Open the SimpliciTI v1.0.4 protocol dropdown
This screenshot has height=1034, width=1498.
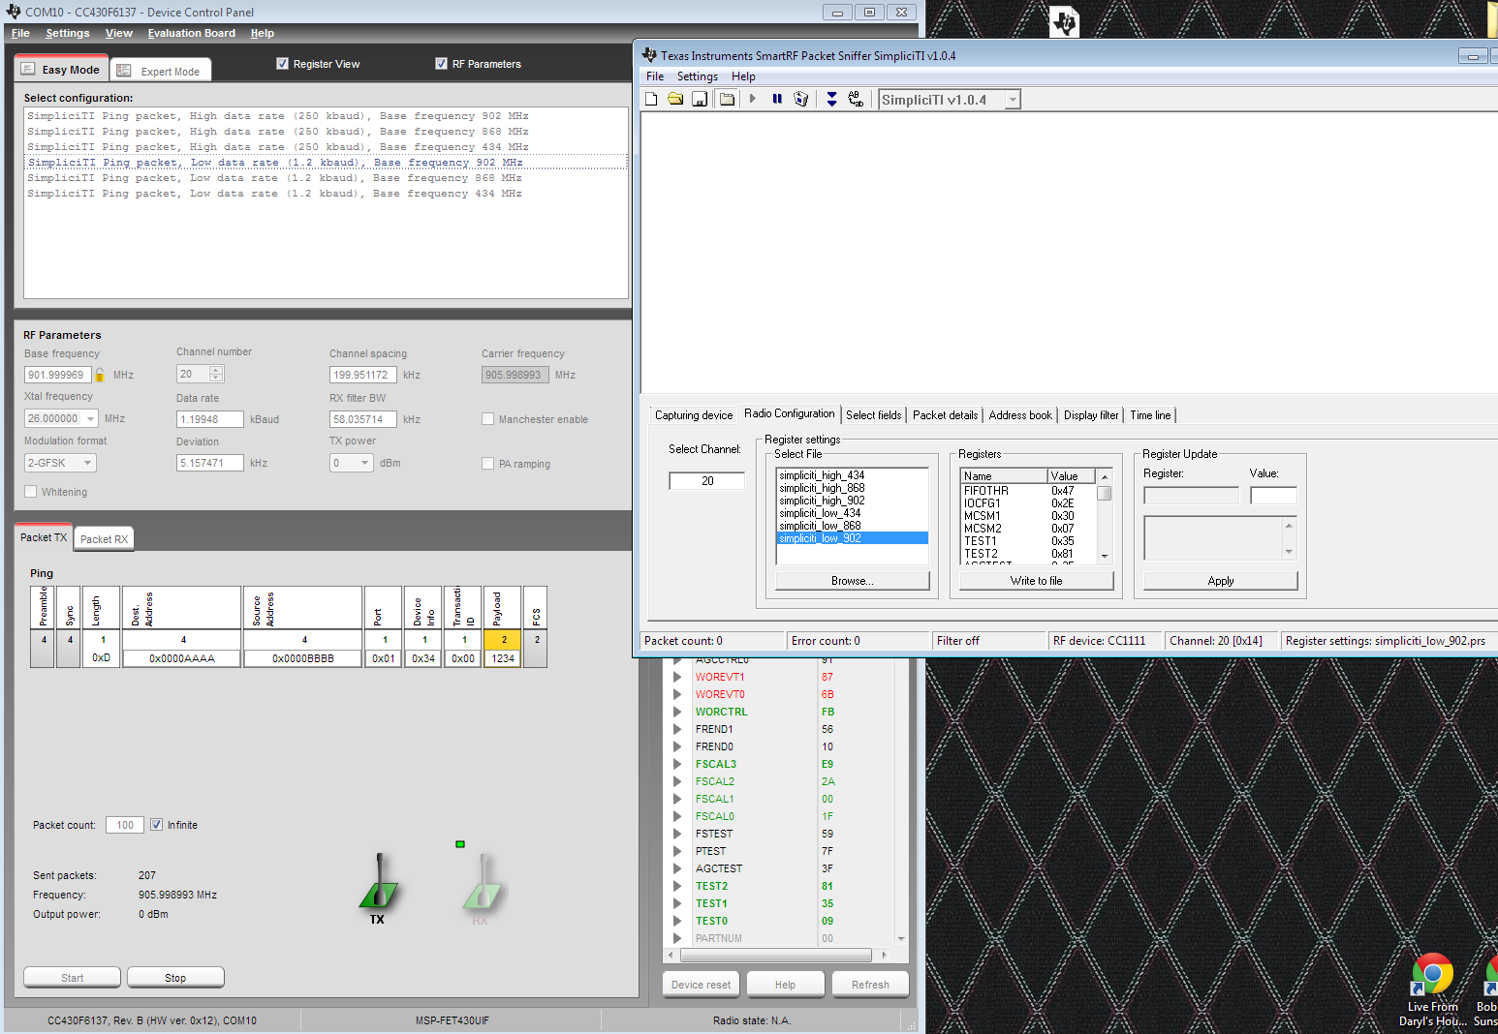(1013, 100)
